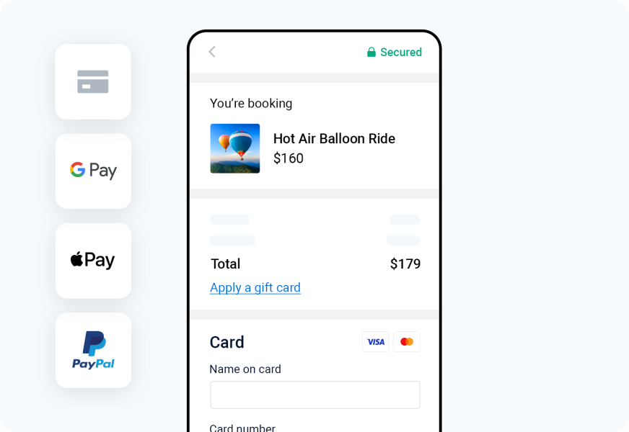Click the Secured label text

pyautogui.click(x=401, y=52)
